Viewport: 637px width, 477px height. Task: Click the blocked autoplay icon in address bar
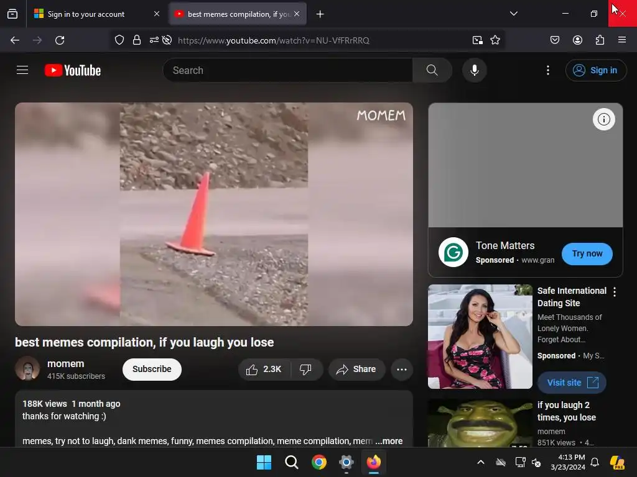click(167, 40)
